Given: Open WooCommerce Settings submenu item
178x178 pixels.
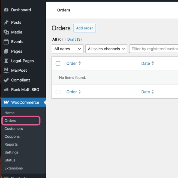Looking at the screenshot, I should point(11,152).
